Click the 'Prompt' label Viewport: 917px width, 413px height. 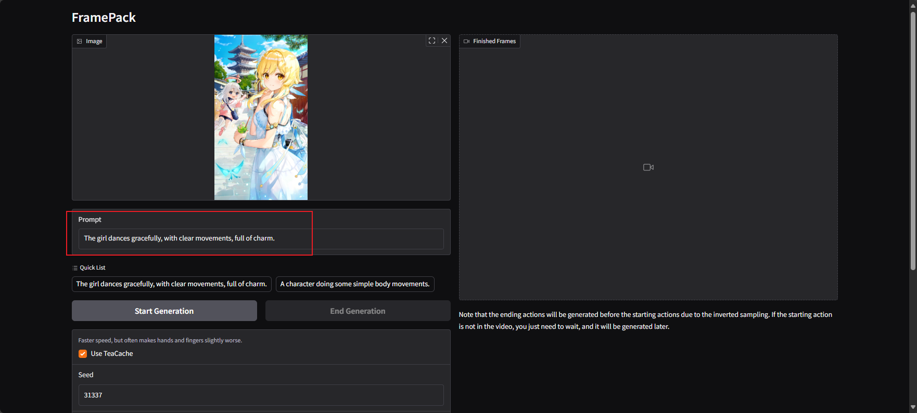click(x=90, y=220)
